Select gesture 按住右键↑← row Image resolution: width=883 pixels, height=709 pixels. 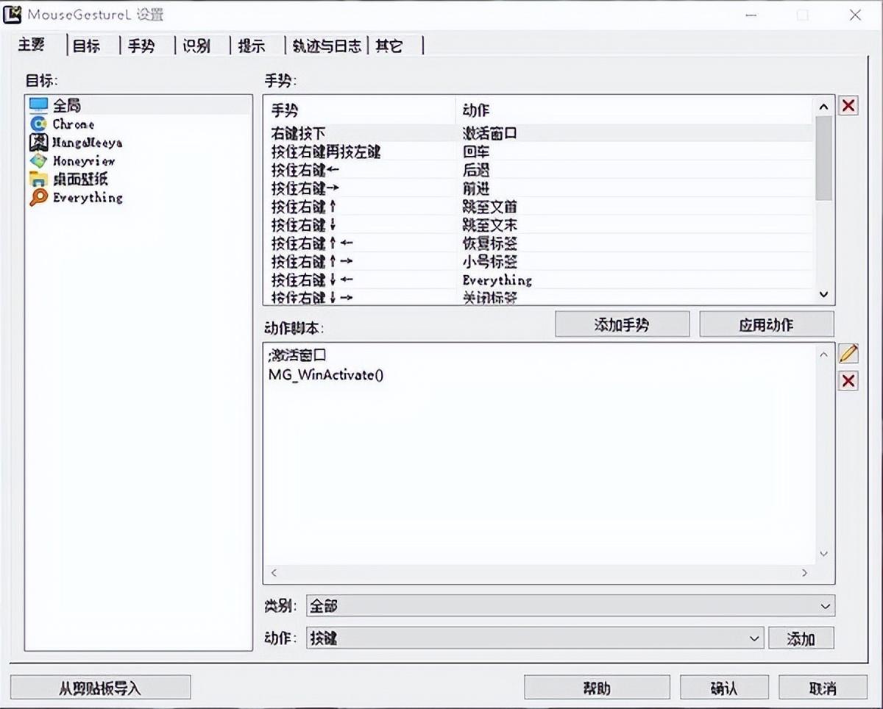tap(539, 243)
